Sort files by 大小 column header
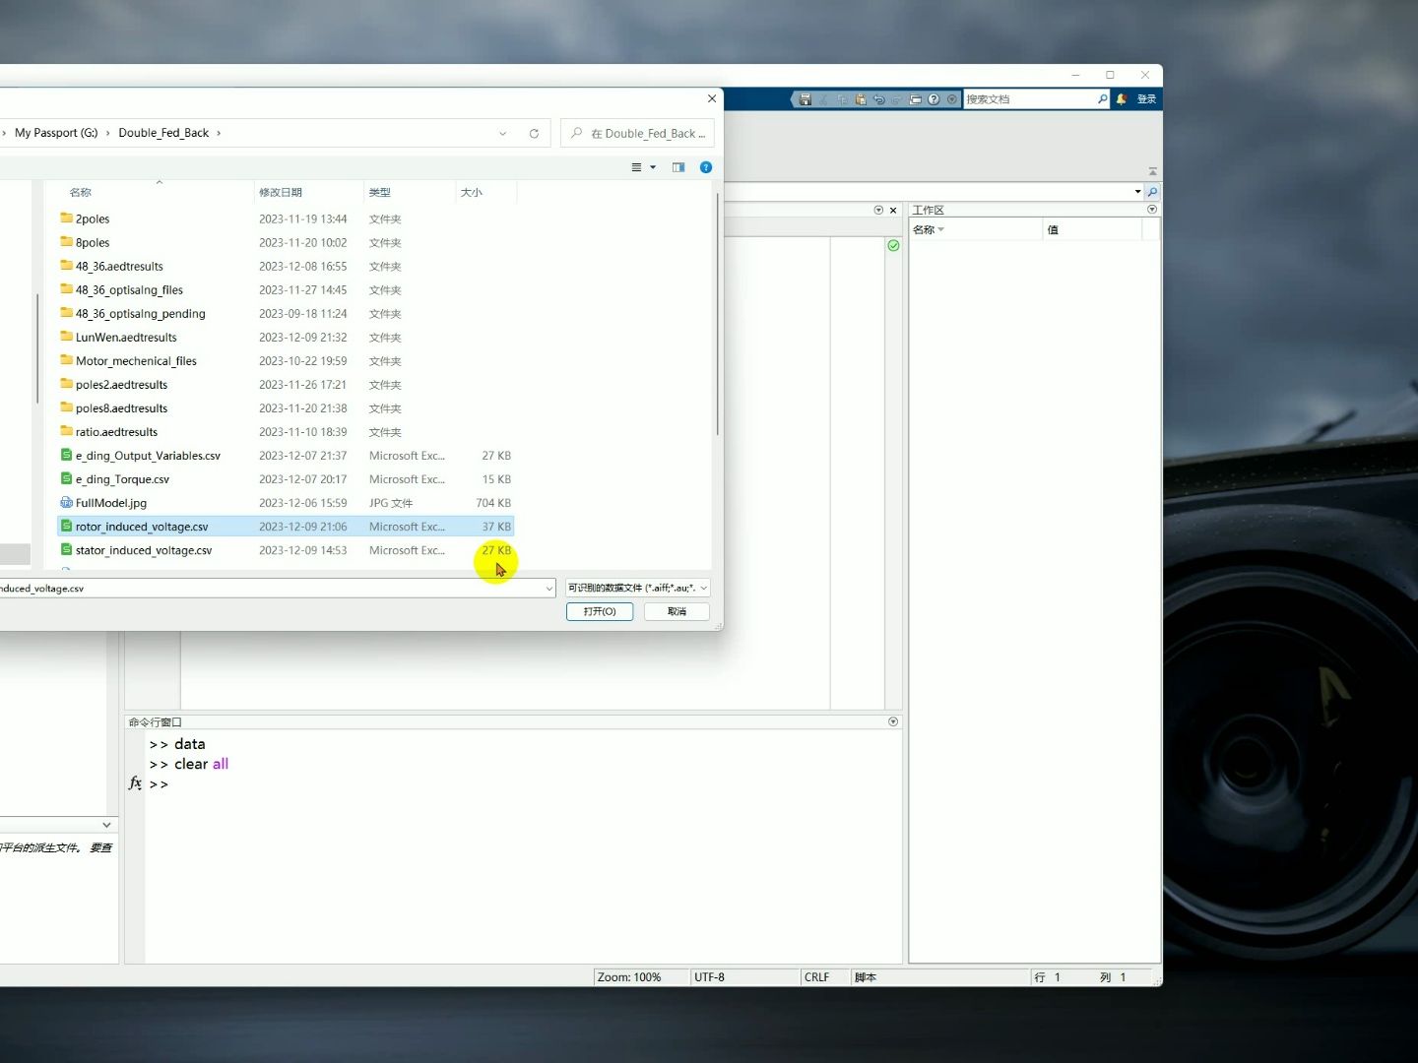This screenshot has height=1063, width=1418. click(472, 192)
